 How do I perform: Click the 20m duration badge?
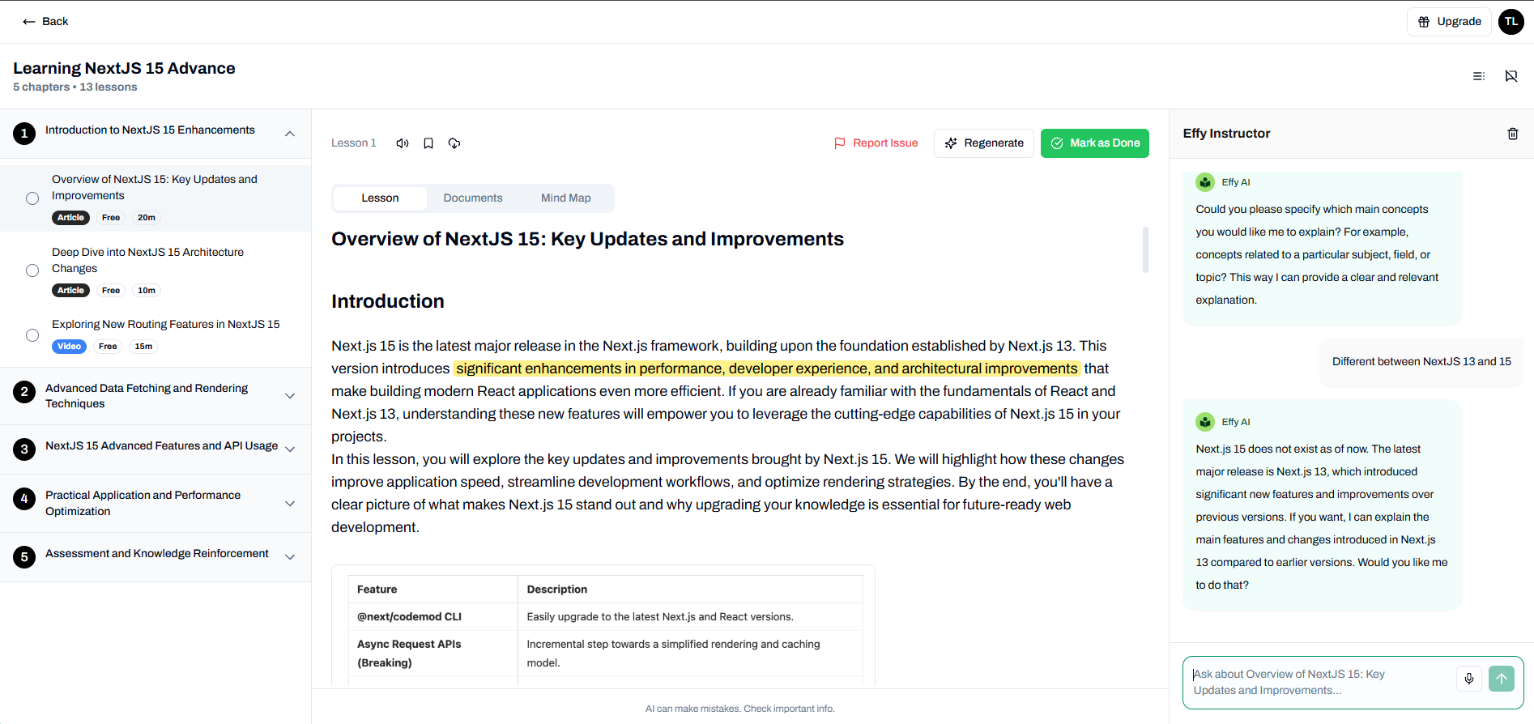coord(147,218)
